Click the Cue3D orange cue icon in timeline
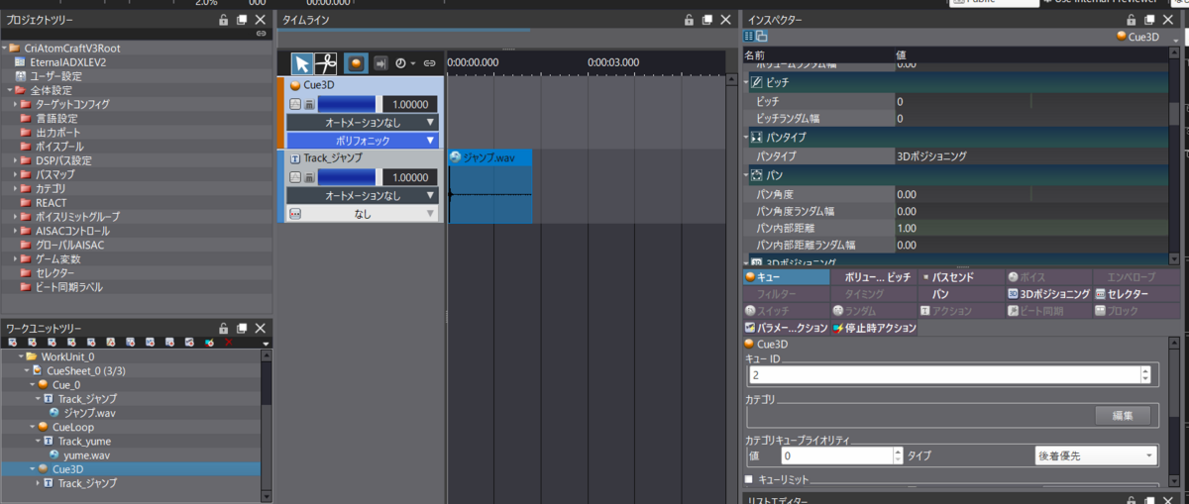This screenshot has height=504, width=1189. (x=295, y=85)
